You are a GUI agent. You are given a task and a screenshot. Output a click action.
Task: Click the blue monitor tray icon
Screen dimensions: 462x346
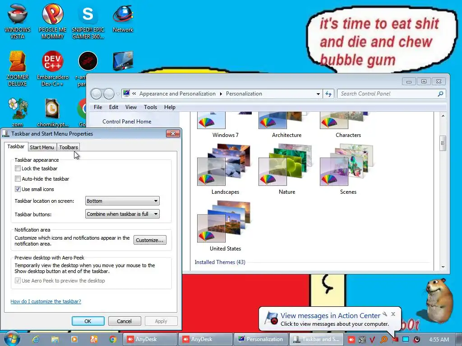tap(406, 340)
